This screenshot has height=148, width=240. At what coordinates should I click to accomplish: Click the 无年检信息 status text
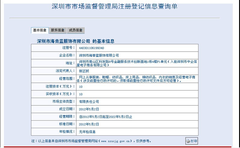tap(87, 132)
